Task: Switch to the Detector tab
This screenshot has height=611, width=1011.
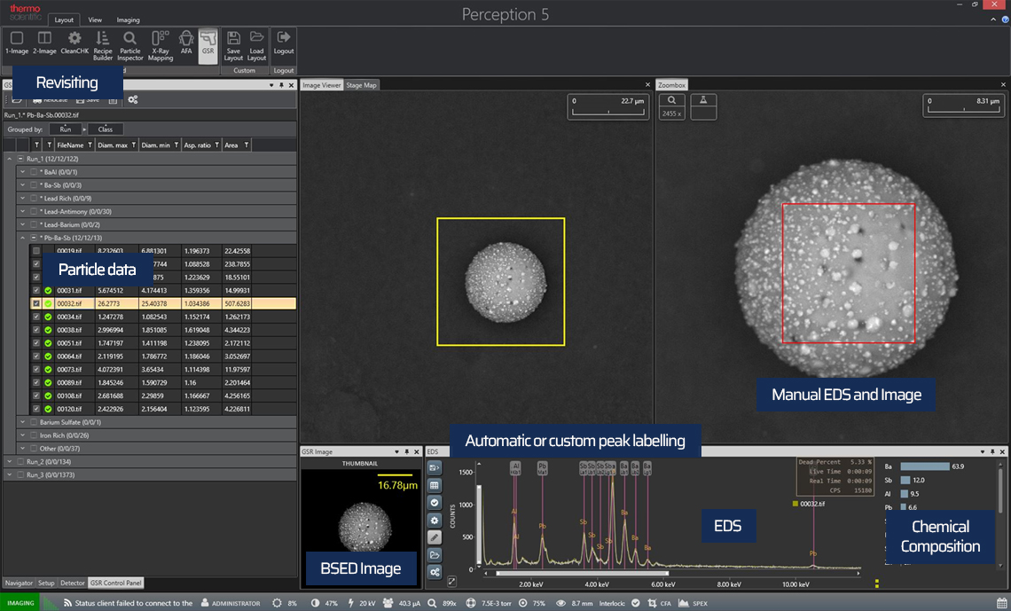Action: [72, 583]
